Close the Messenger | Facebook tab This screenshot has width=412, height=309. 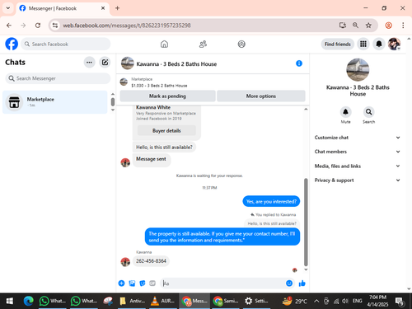[x=103, y=8]
